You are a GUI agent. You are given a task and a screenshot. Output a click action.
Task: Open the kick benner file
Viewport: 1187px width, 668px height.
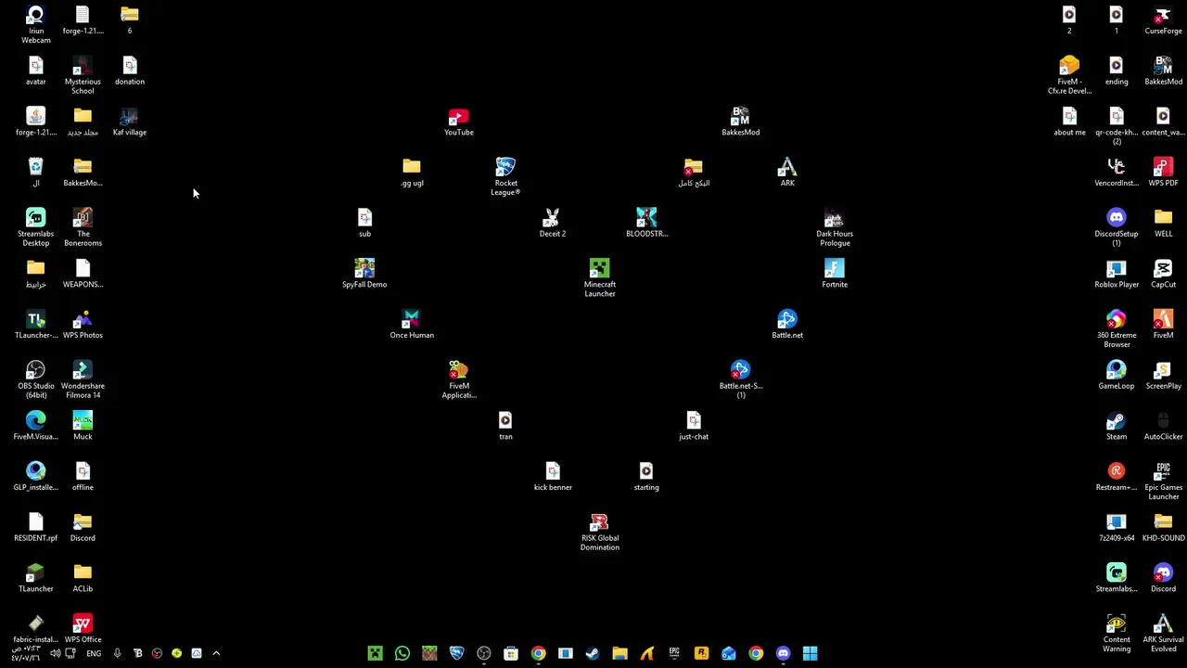click(x=553, y=477)
